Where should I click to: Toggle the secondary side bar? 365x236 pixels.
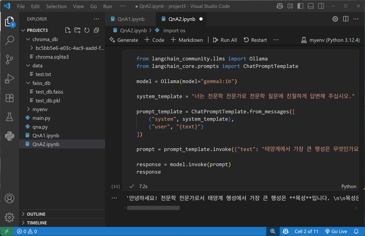click(x=321, y=6)
